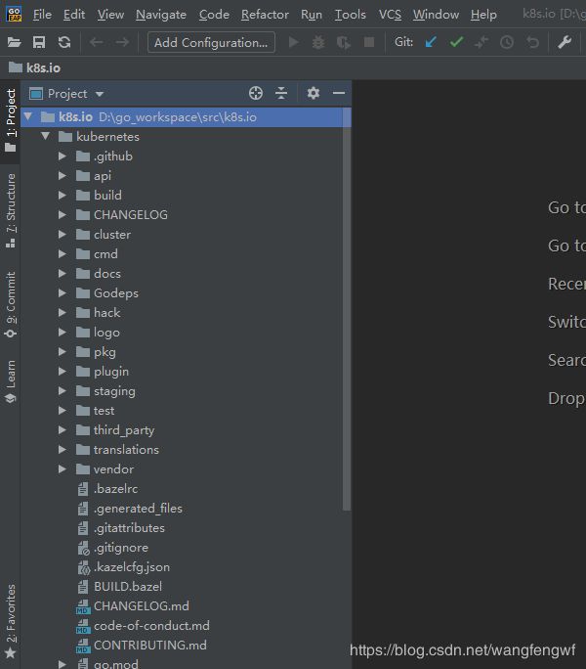Open Settings via the wrench icon
Image resolution: width=586 pixels, height=669 pixels.
(565, 42)
